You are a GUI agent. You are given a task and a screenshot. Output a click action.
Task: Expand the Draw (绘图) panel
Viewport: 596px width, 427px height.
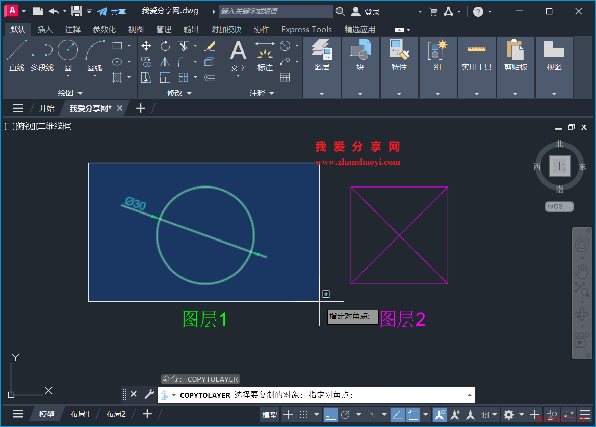click(70, 93)
